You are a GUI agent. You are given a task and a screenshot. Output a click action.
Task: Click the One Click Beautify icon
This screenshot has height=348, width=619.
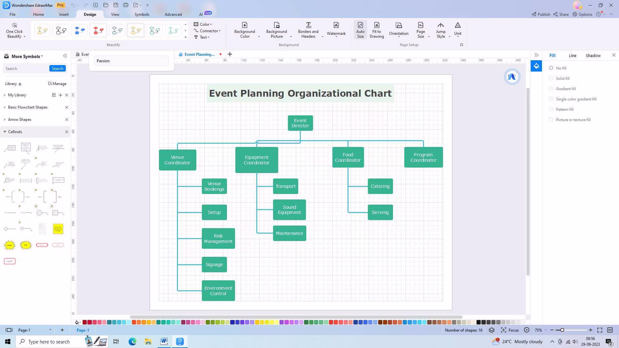(x=14, y=25)
